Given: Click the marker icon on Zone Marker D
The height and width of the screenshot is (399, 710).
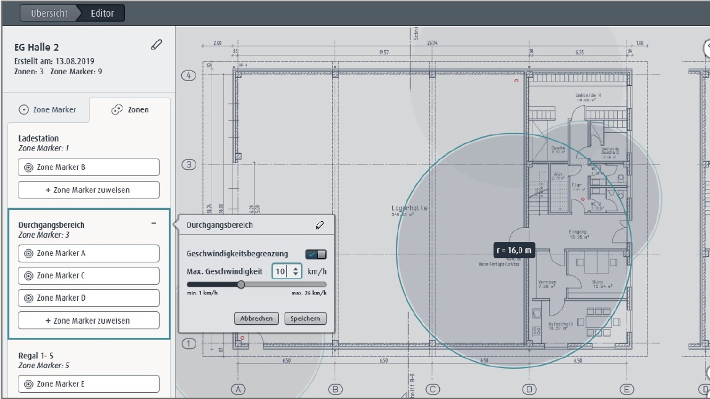Looking at the screenshot, I should [x=28, y=298].
